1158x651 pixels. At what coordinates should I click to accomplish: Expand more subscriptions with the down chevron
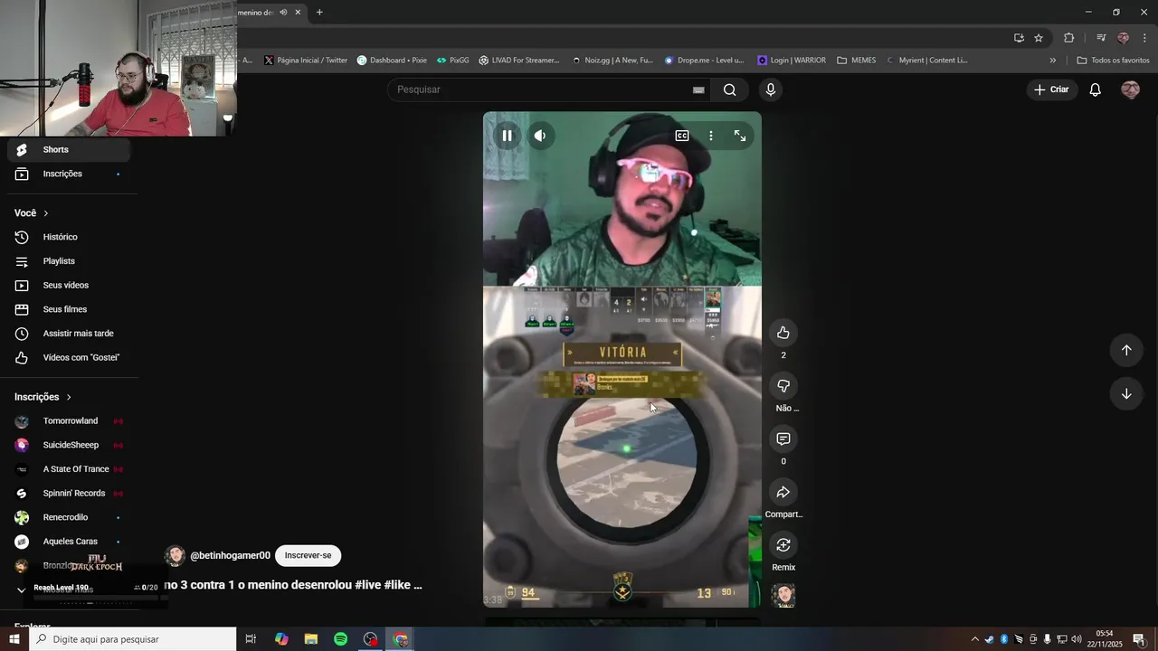(x=22, y=590)
